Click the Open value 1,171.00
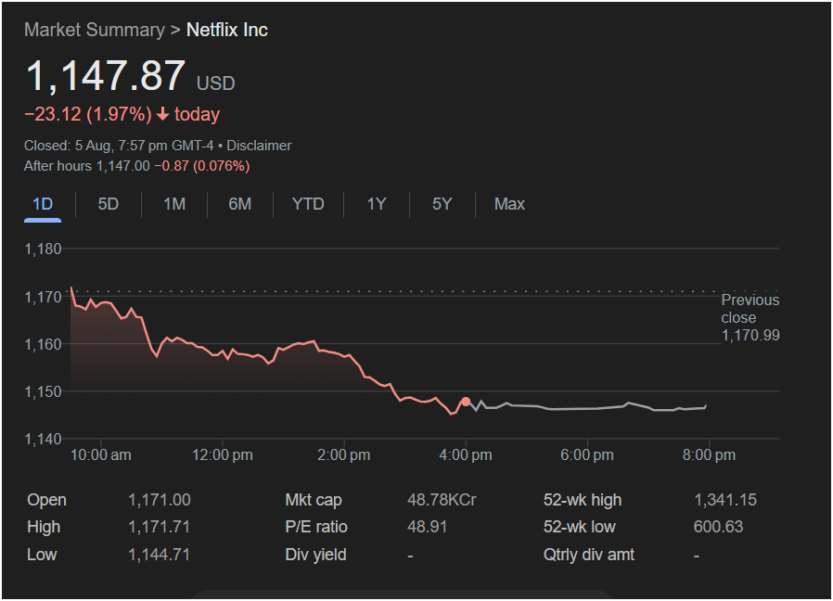This screenshot has height=601, width=833. click(x=160, y=500)
